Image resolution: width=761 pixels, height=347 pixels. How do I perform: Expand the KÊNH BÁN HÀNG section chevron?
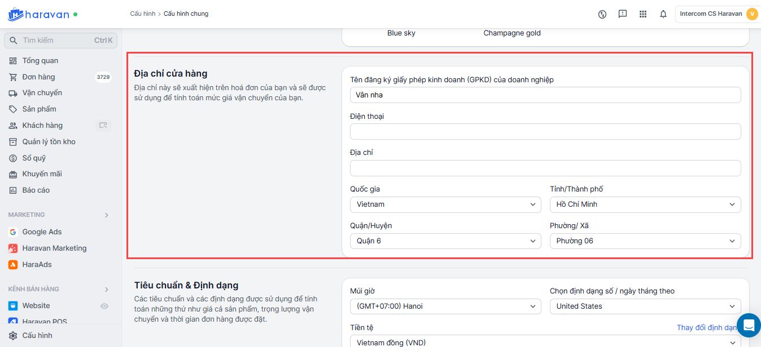pos(107,290)
